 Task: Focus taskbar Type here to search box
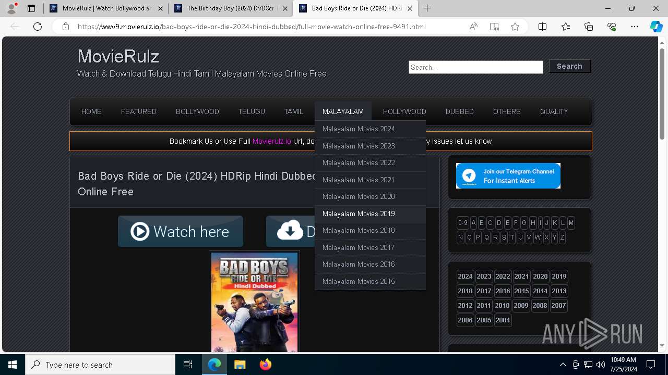tap(100, 365)
